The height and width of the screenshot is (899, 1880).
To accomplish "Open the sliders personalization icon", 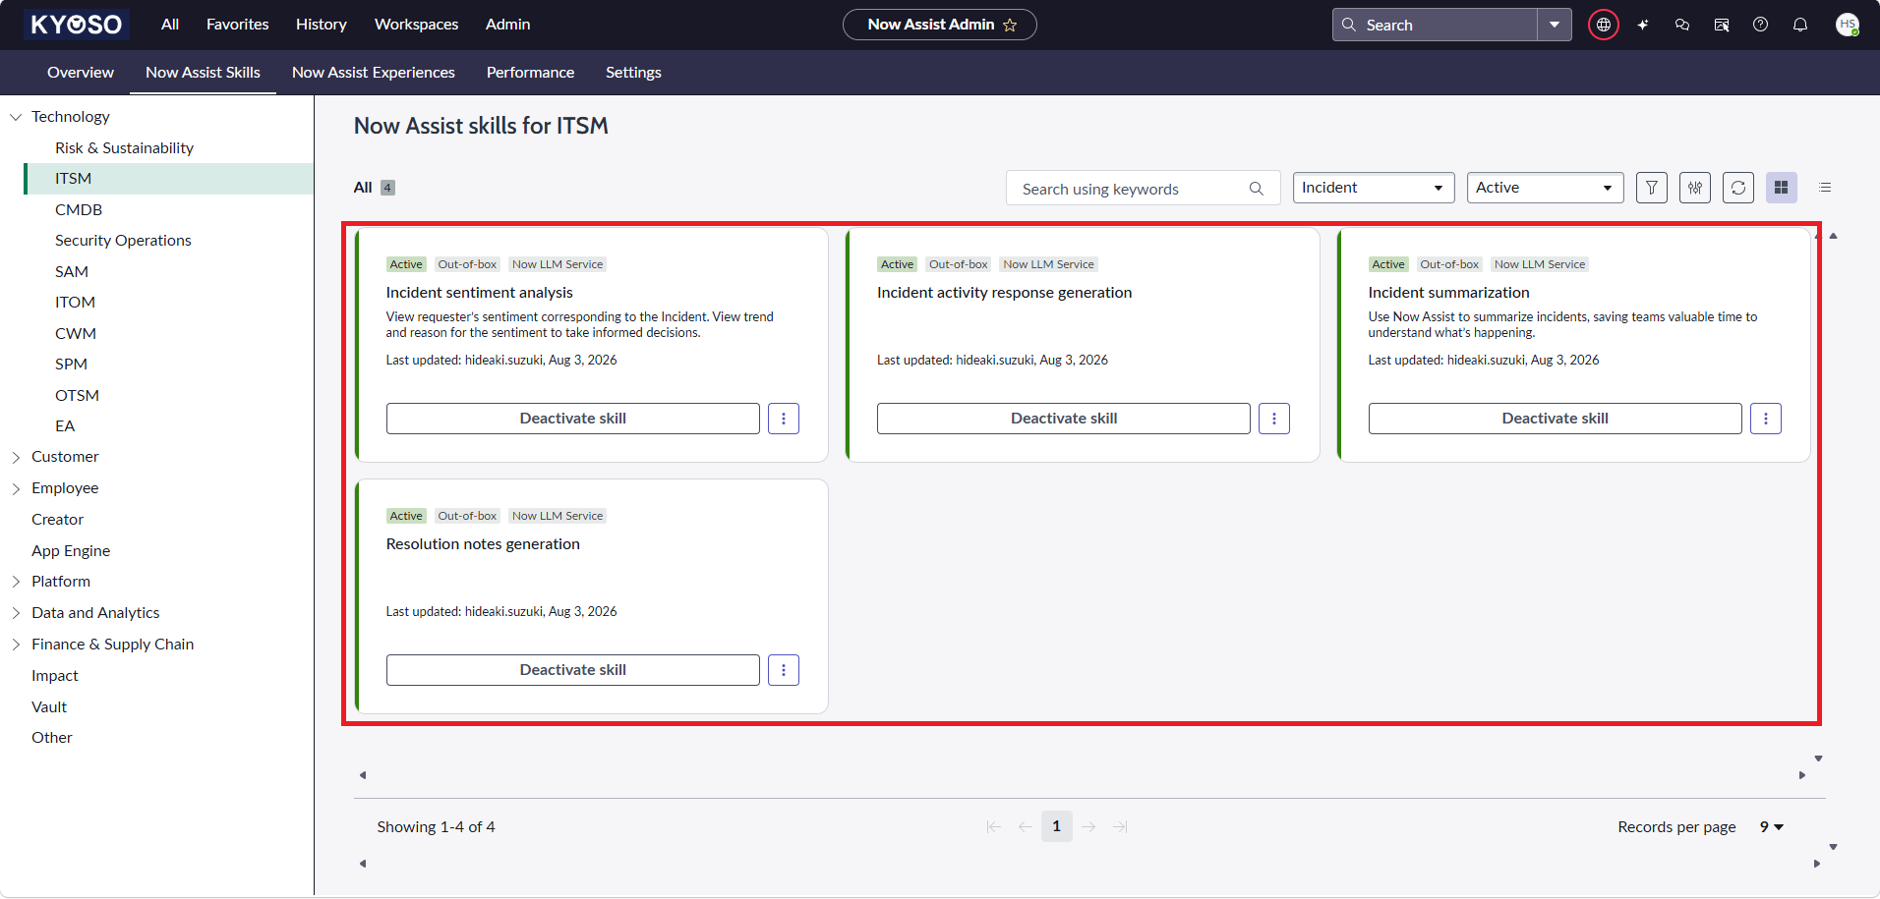I will pyautogui.click(x=1695, y=188).
